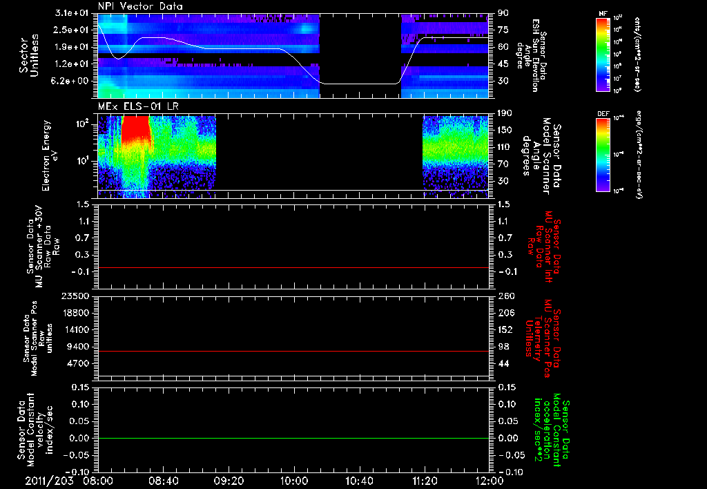This screenshot has width=707, height=489.
Task: Click the 'Sector Unitless' axis label
Action: pos(29,56)
